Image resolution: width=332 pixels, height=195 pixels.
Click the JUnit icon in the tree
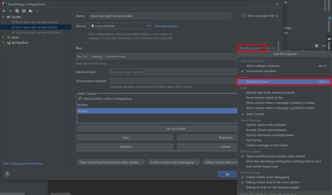(x=9, y=37)
